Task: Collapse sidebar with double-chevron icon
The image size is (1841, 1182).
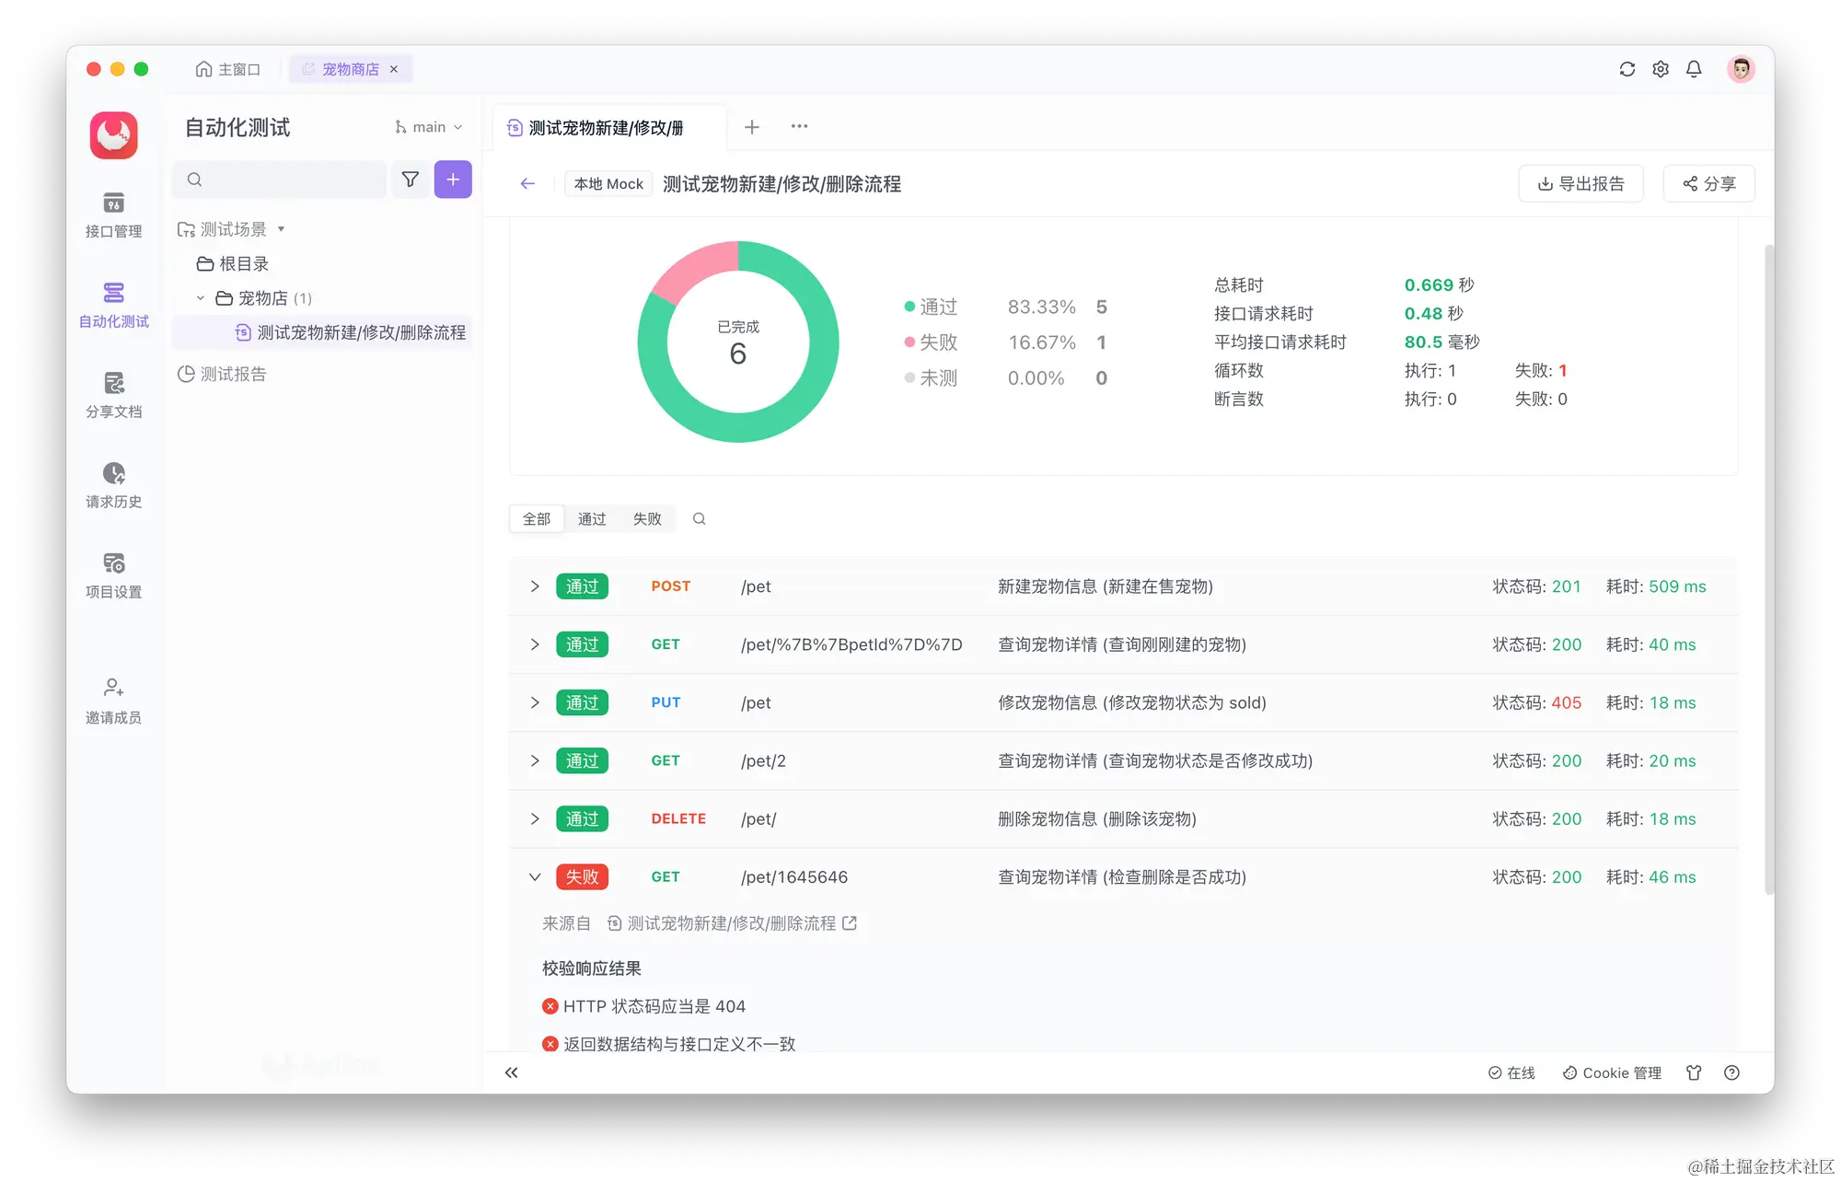Action: [x=512, y=1072]
